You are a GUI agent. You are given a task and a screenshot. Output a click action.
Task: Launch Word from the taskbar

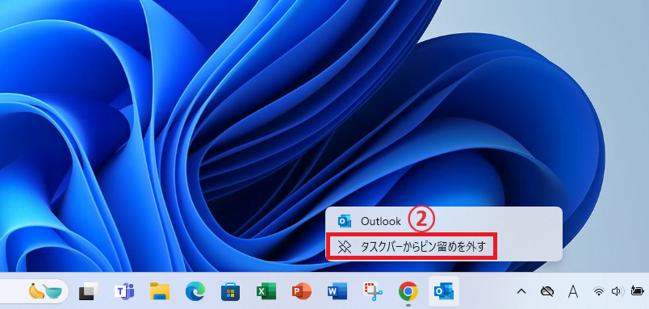click(x=337, y=292)
